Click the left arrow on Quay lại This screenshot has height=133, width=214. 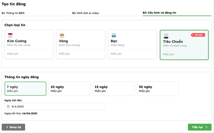(7, 127)
